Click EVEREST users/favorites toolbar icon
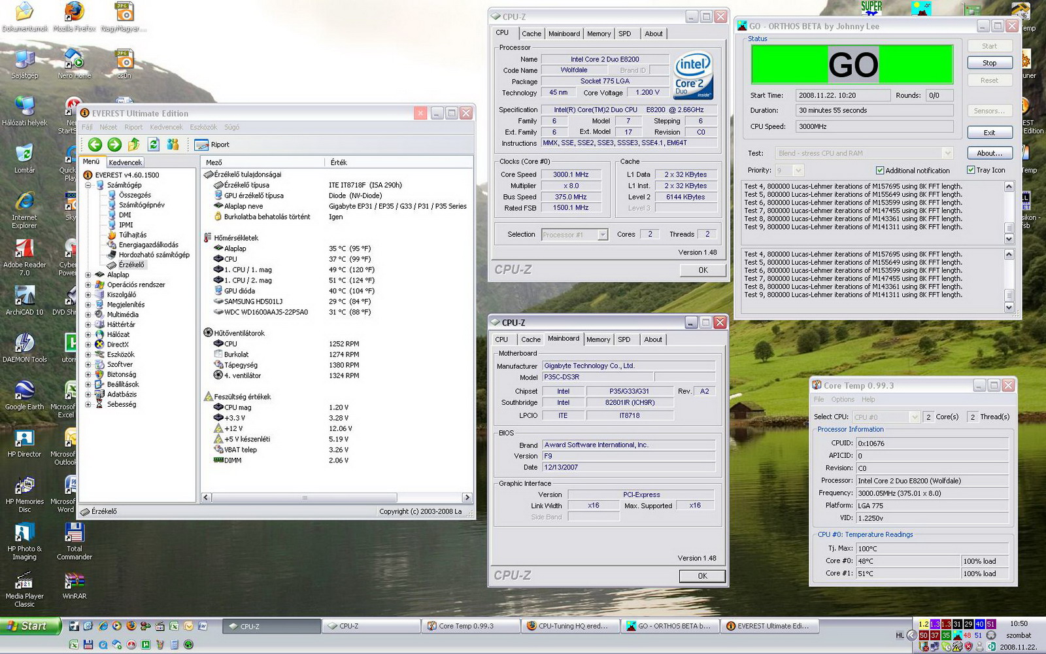Image resolution: width=1046 pixels, height=654 pixels. (x=173, y=145)
